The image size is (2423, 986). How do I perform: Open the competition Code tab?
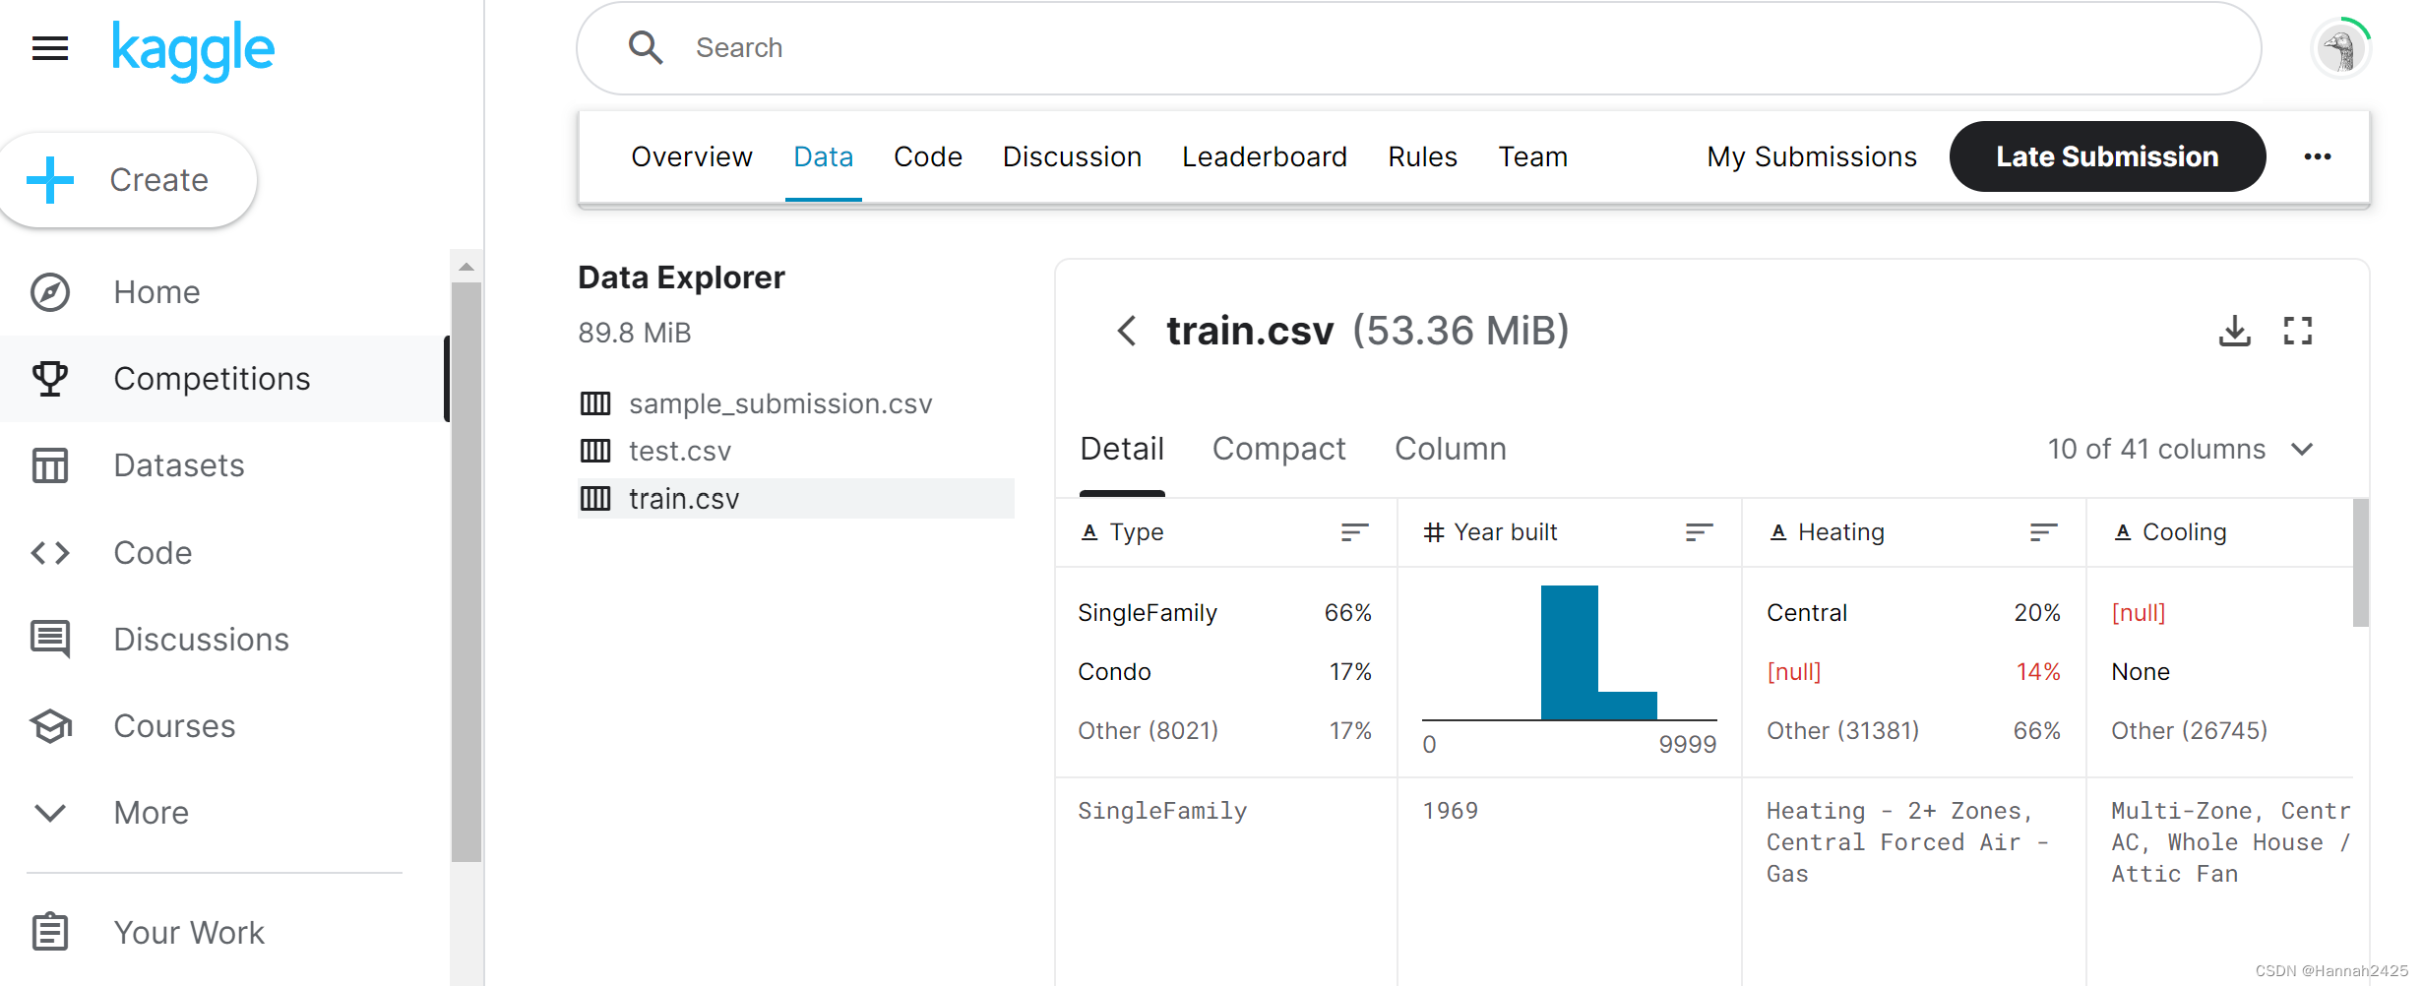pyautogui.click(x=928, y=156)
